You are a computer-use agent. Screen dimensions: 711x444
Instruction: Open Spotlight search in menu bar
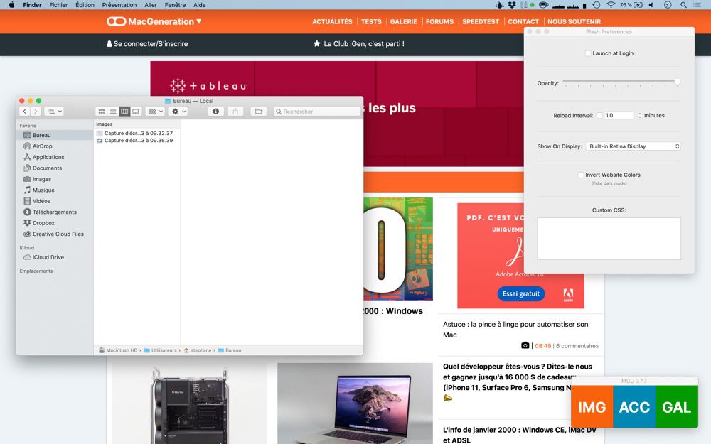683,5
